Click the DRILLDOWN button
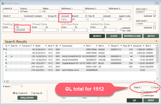Screen dimensions: 161x105 point(27,98)
